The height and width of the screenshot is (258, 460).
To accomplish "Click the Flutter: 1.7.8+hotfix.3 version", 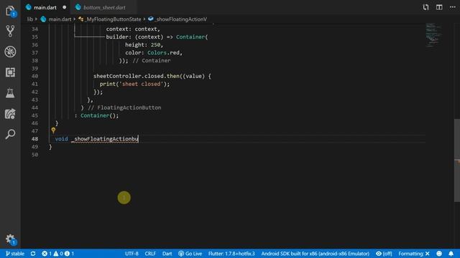I will tap(231, 254).
